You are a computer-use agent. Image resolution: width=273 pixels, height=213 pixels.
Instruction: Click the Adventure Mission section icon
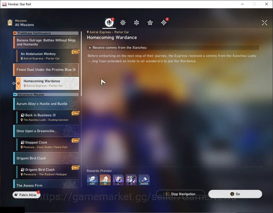(x=15, y=95)
